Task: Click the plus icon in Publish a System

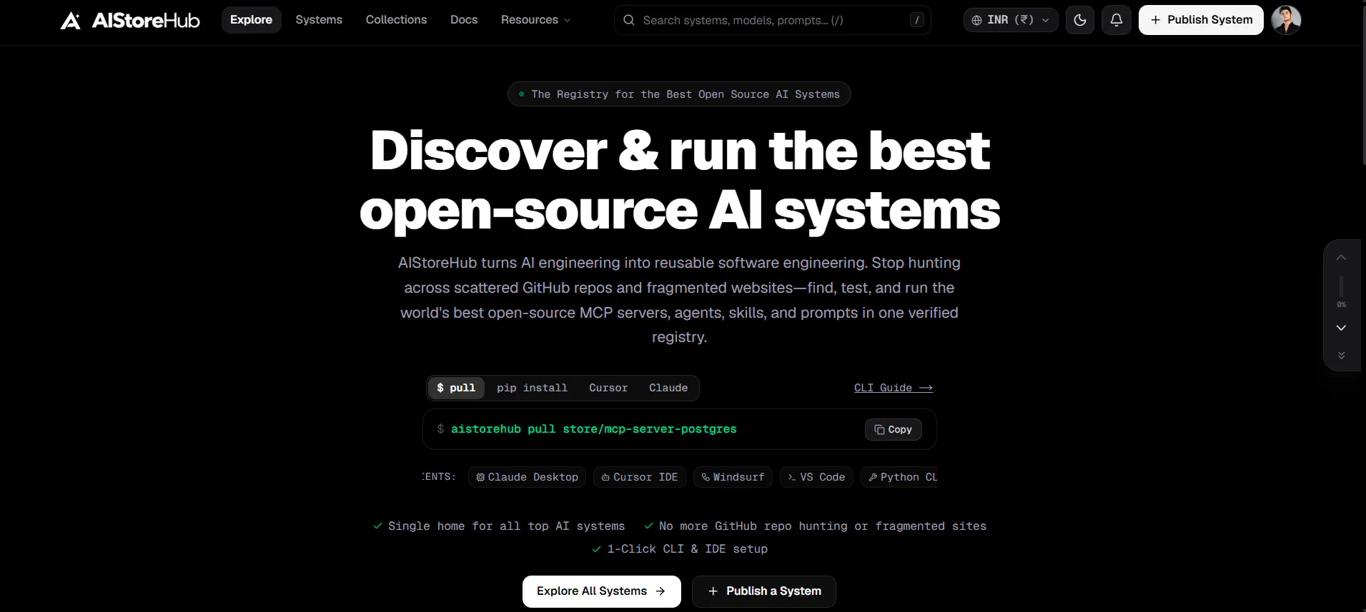Action: click(713, 591)
